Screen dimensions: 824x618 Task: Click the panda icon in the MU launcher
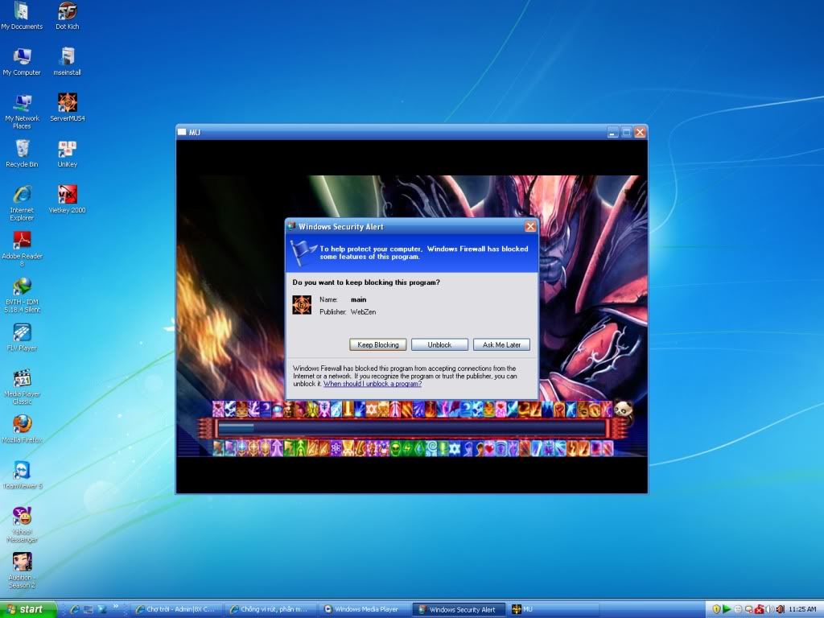click(624, 409)
